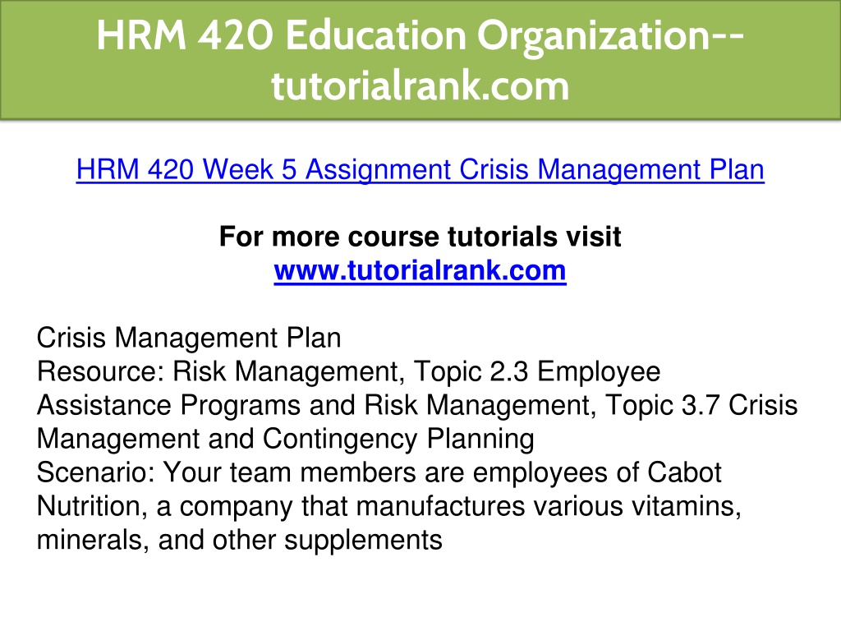Screen dimensions: 841x631
Task: Click 'minerals, and other supplements' line
Action: point(239,540)
